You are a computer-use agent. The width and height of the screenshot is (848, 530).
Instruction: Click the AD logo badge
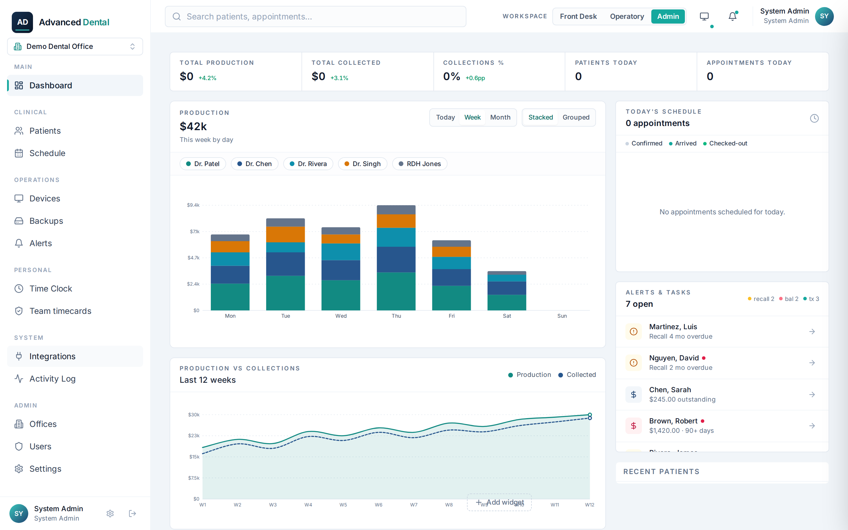pyautogui.click(x=22, y=22)
